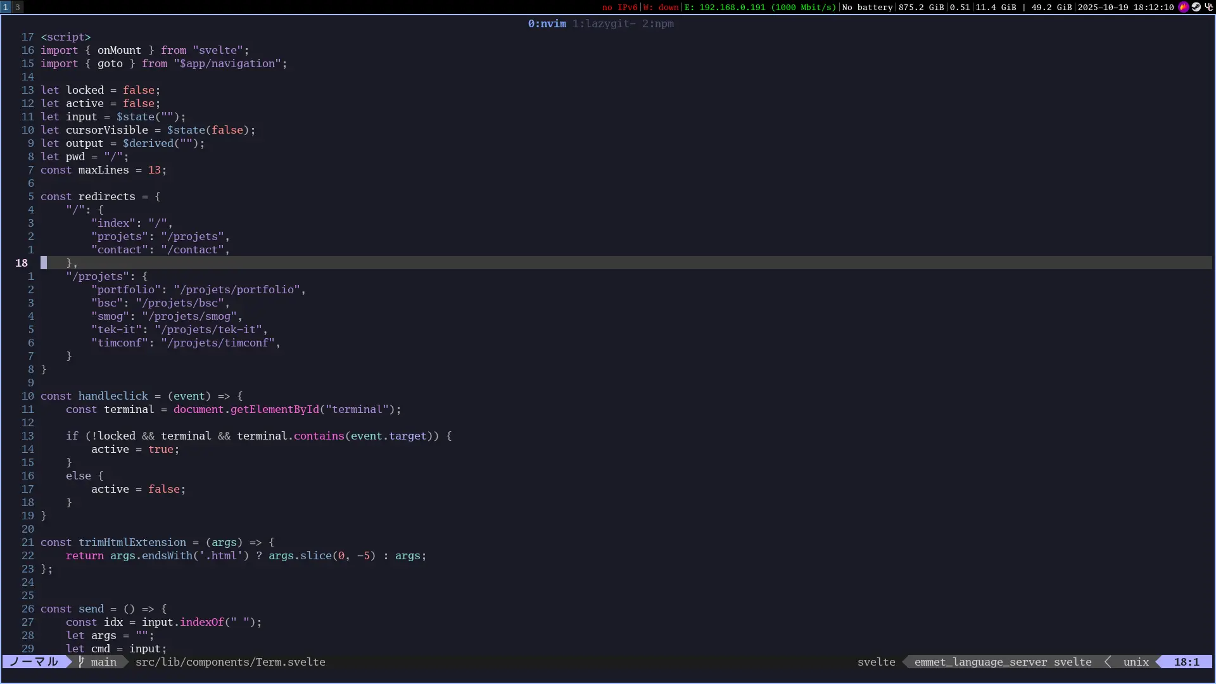Click the "No battery" status segment
1216x684 pixels.
point(867,7)
